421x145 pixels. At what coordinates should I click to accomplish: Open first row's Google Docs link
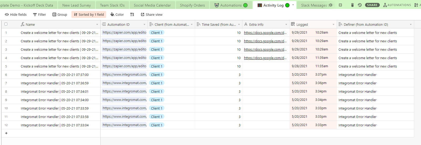point(265,33)
